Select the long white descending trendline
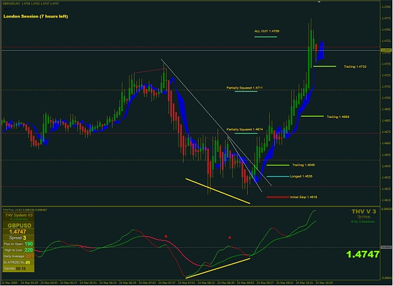This screenshot has width=393, height=286. pos(216,122)
